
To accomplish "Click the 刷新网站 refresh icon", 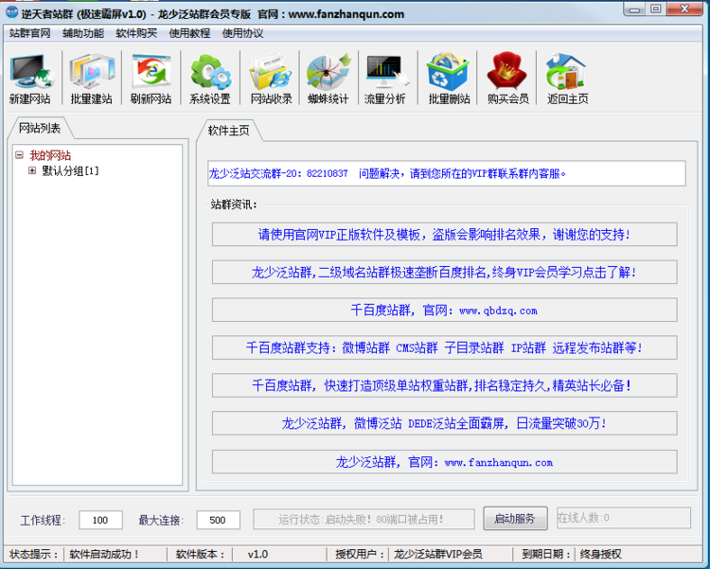I will click(151, 79).
